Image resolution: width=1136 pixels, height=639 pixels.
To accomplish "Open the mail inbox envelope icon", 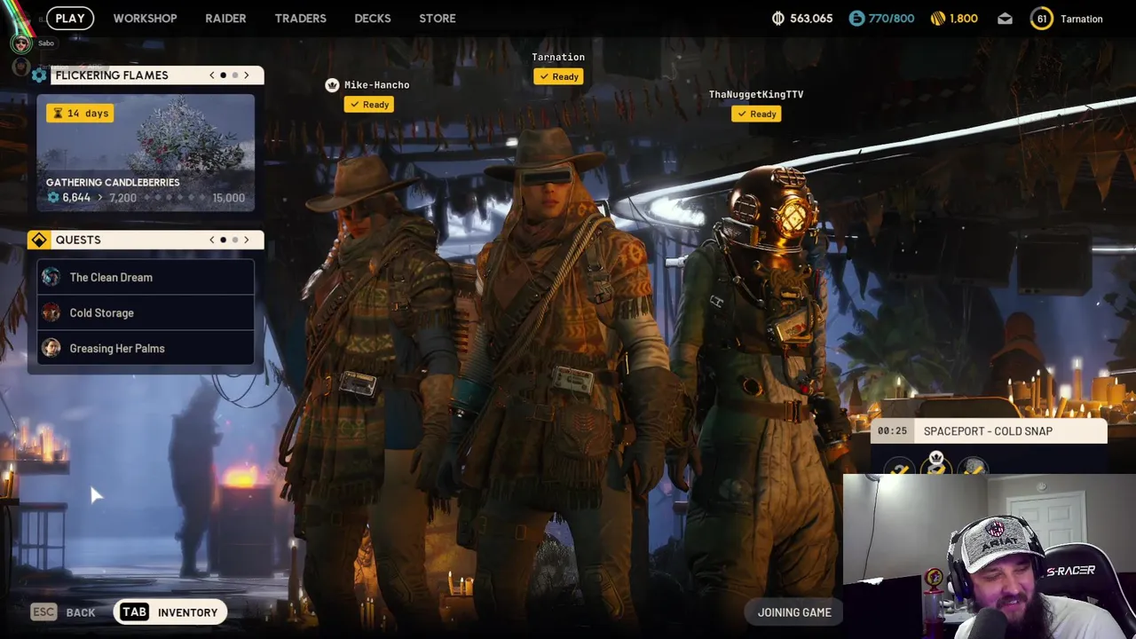I will click(1005, 19).
